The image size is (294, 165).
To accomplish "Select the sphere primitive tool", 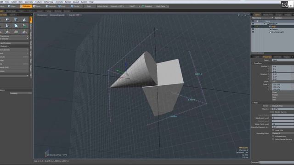I will click(7, 20).
